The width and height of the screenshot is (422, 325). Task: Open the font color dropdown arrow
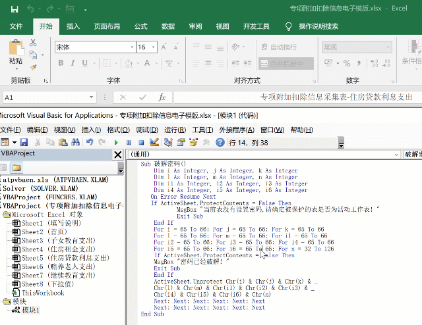pyautogui.click(x=156, y=63)
